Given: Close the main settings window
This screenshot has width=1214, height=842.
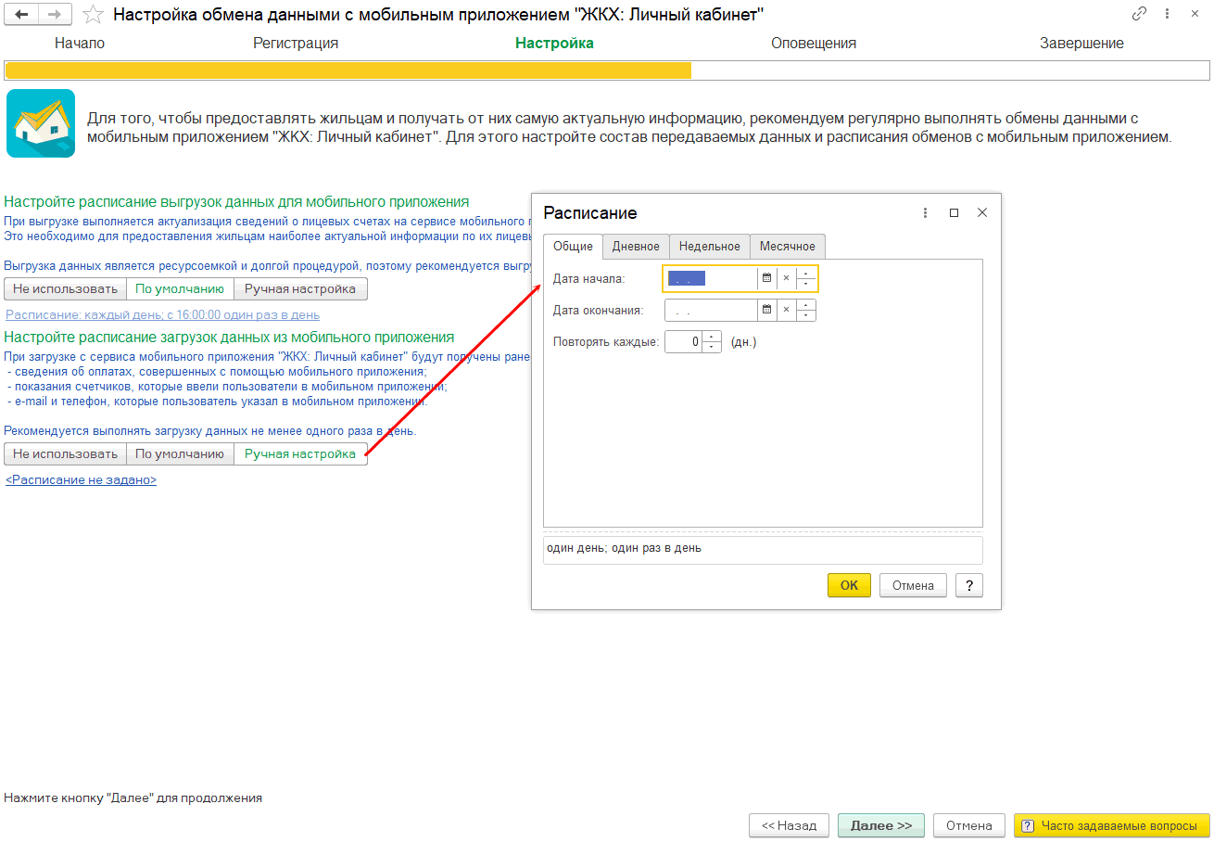Looking at the screenshot, I should [1196, 14].
